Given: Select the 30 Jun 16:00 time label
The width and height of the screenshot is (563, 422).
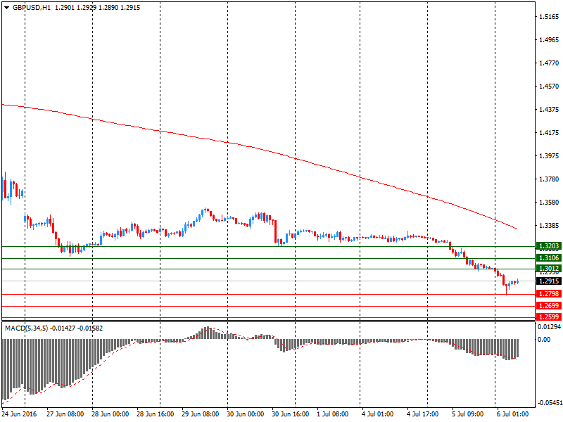Looking at the screenshot, I should tap(290, 414).
